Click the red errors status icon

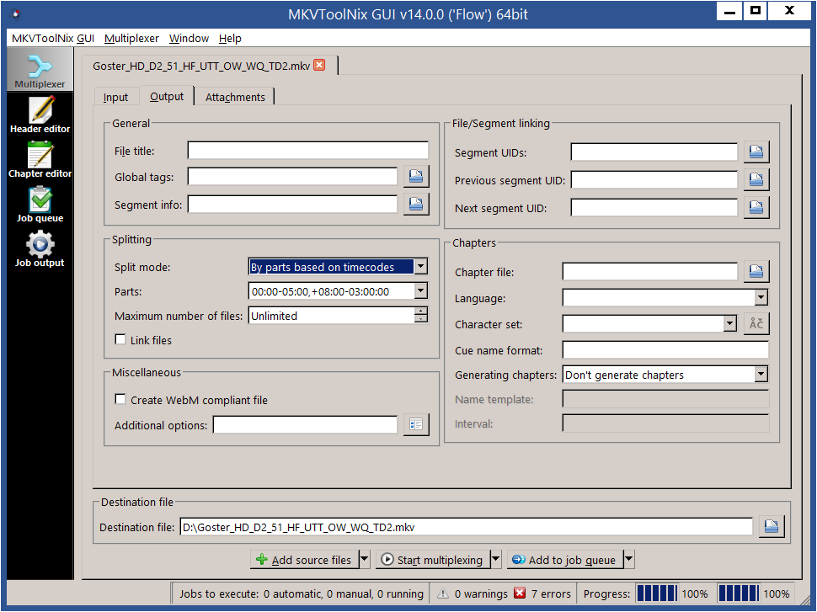point(519,593)
